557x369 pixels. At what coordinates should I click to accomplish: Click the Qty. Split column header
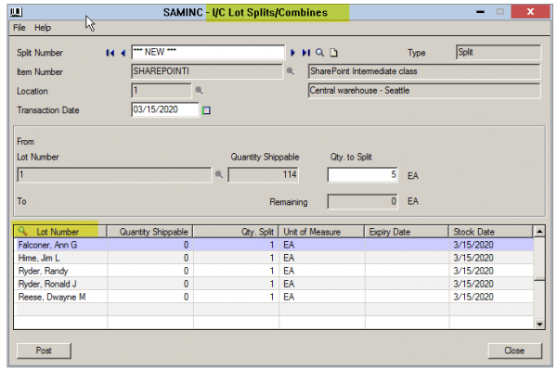pos(236,232)
